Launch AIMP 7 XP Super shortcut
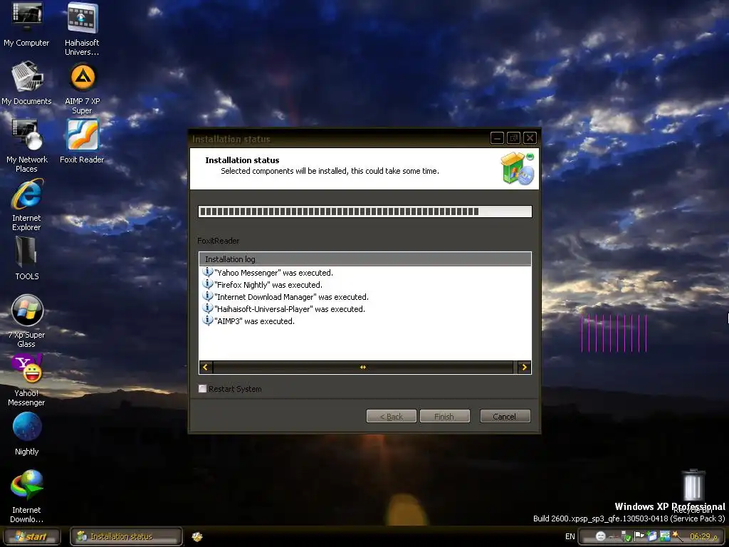The width and height of the screenshot is (729, 547). click(83, 88)
